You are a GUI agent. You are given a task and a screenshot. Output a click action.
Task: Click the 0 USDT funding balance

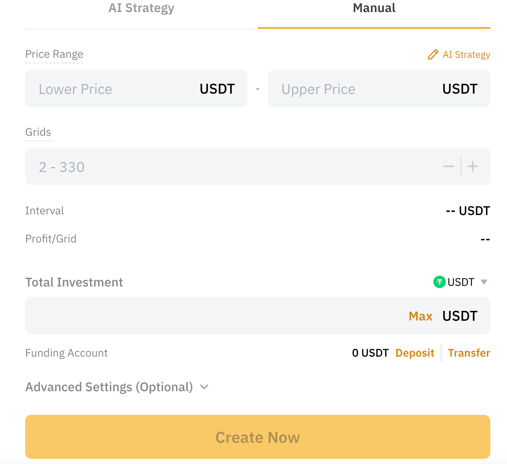[x=370, y=353]
